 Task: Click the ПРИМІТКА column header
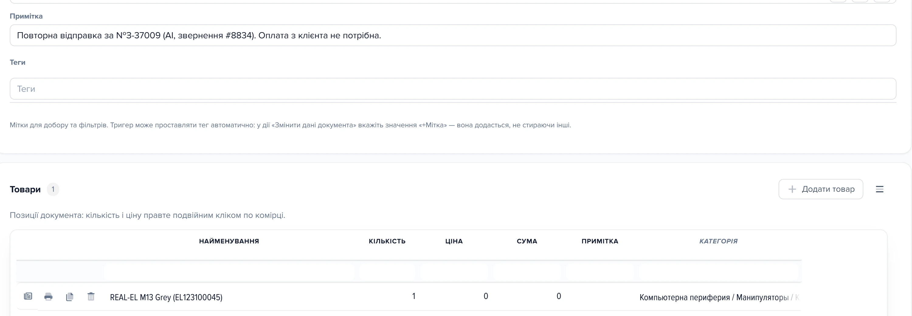pyautogui.click(x=600, y=241)
